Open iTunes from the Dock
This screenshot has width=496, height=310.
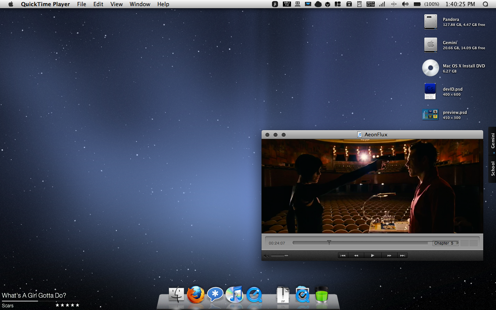click(x=234, y=295)
